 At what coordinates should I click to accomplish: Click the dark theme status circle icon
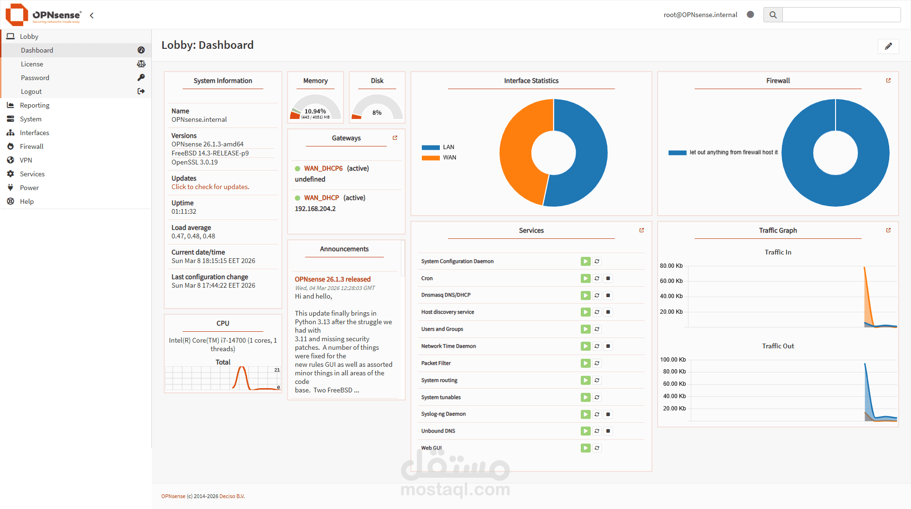click(750, 15)
